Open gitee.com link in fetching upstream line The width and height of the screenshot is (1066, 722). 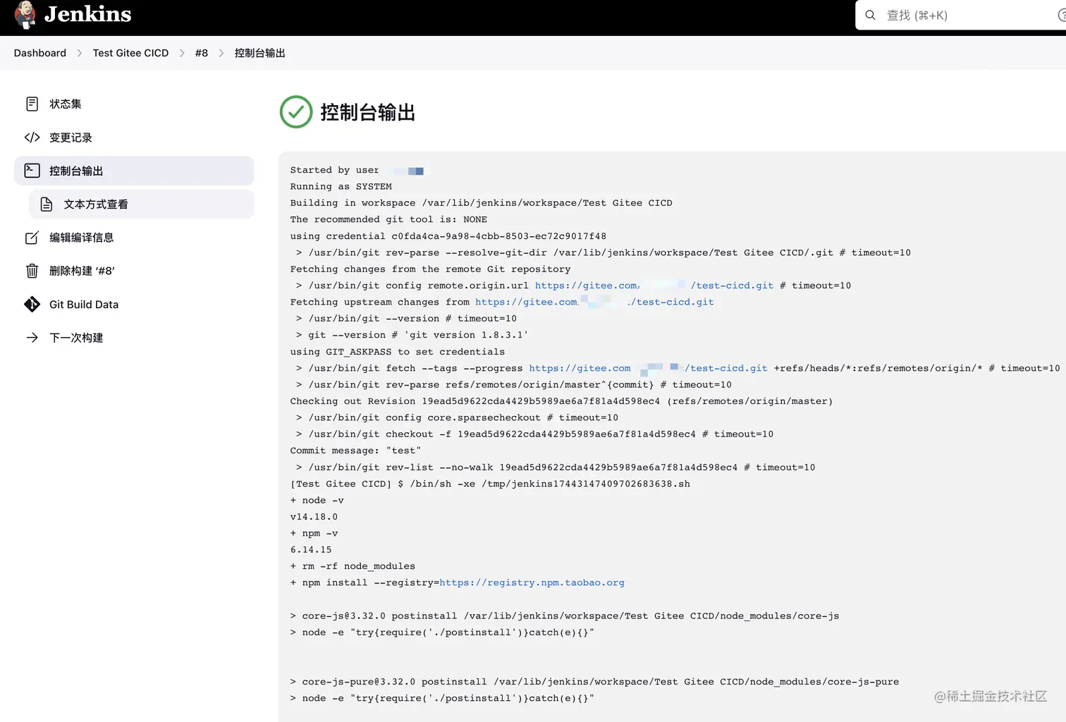(x=594, y=302)
